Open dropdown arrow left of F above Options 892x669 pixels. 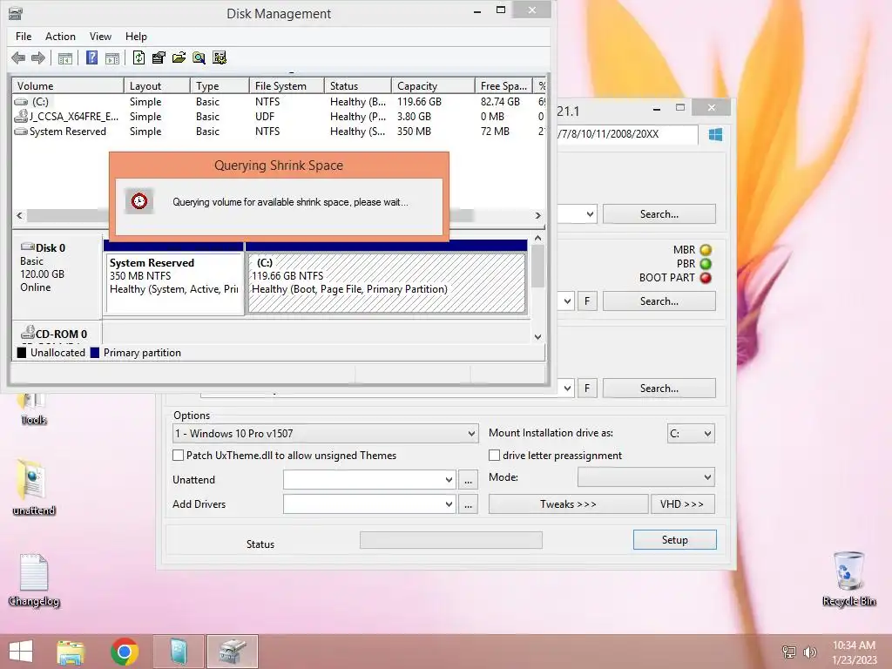(567, 388)
